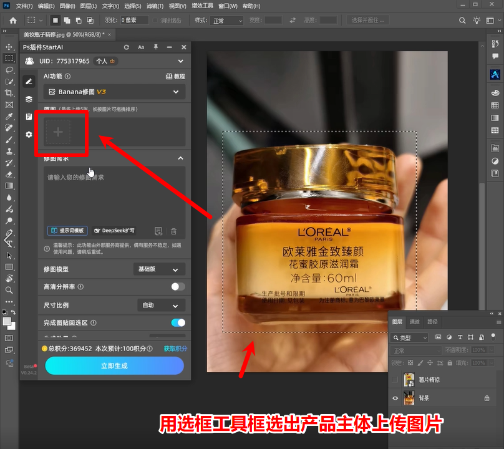Click the AI功能 info icon

[67, 77]
